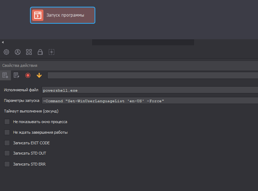Image resolution: width=258 pixels, height=191 pixels.
Task: Check 'Записать EXIT CODE' option
Action: (x=7, y=143)
